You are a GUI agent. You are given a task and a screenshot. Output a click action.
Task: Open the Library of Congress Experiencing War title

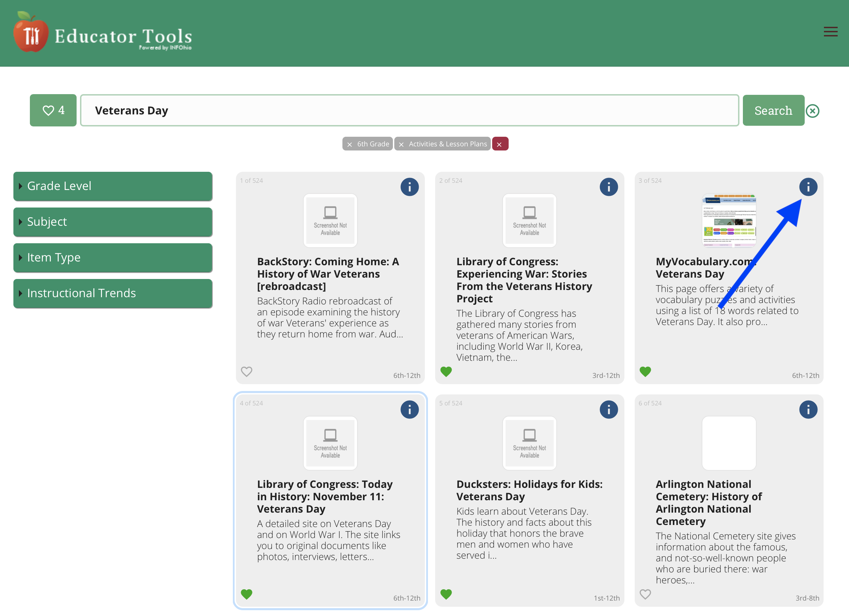[x=524, y=280]
